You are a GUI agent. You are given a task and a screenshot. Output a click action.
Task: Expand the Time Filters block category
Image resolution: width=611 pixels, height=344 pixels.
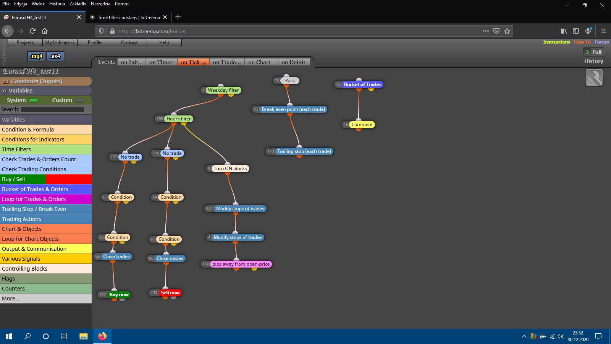(46, 149)
